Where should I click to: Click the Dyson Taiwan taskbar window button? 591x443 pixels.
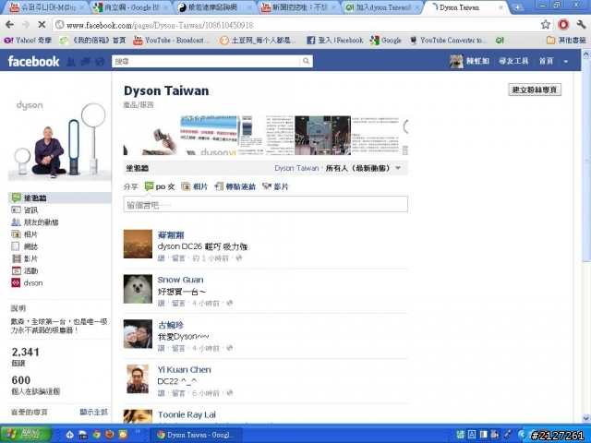[x=196, y=435]
